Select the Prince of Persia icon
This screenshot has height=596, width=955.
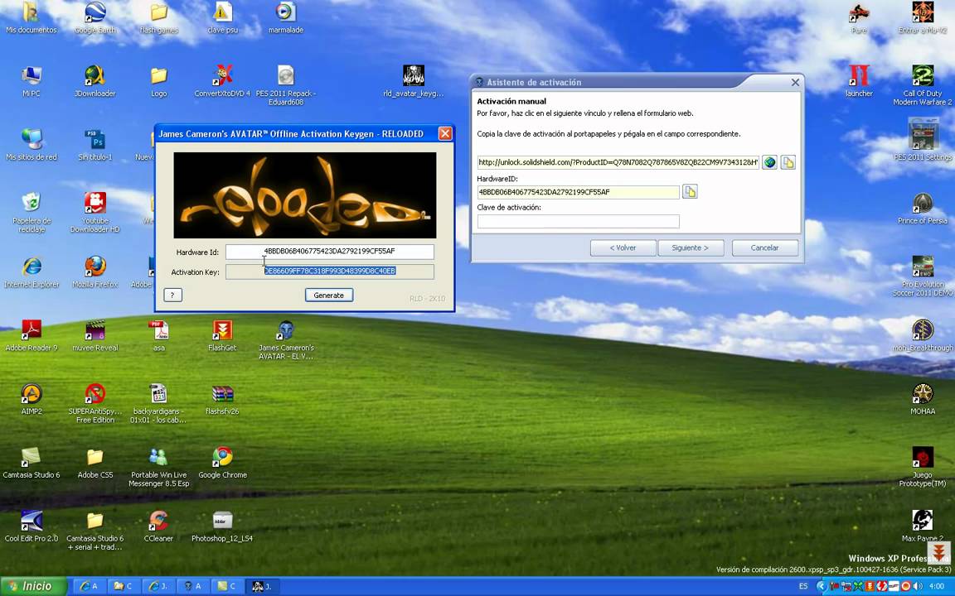coord(922,209)
